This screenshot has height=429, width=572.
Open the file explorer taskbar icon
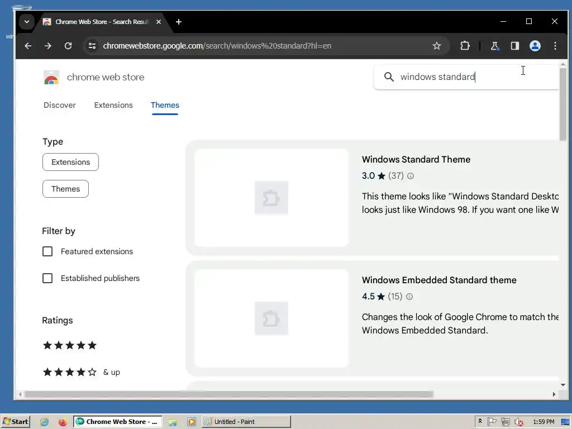[x=173, y=422]
